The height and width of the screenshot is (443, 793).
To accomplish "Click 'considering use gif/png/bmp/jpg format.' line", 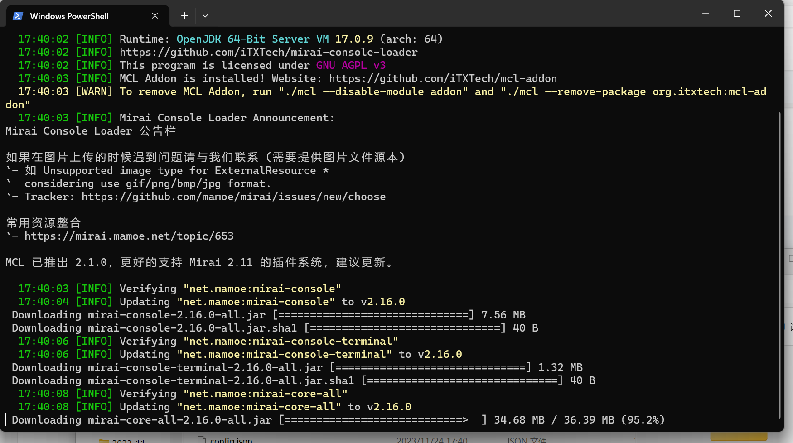I will [148, 183].
